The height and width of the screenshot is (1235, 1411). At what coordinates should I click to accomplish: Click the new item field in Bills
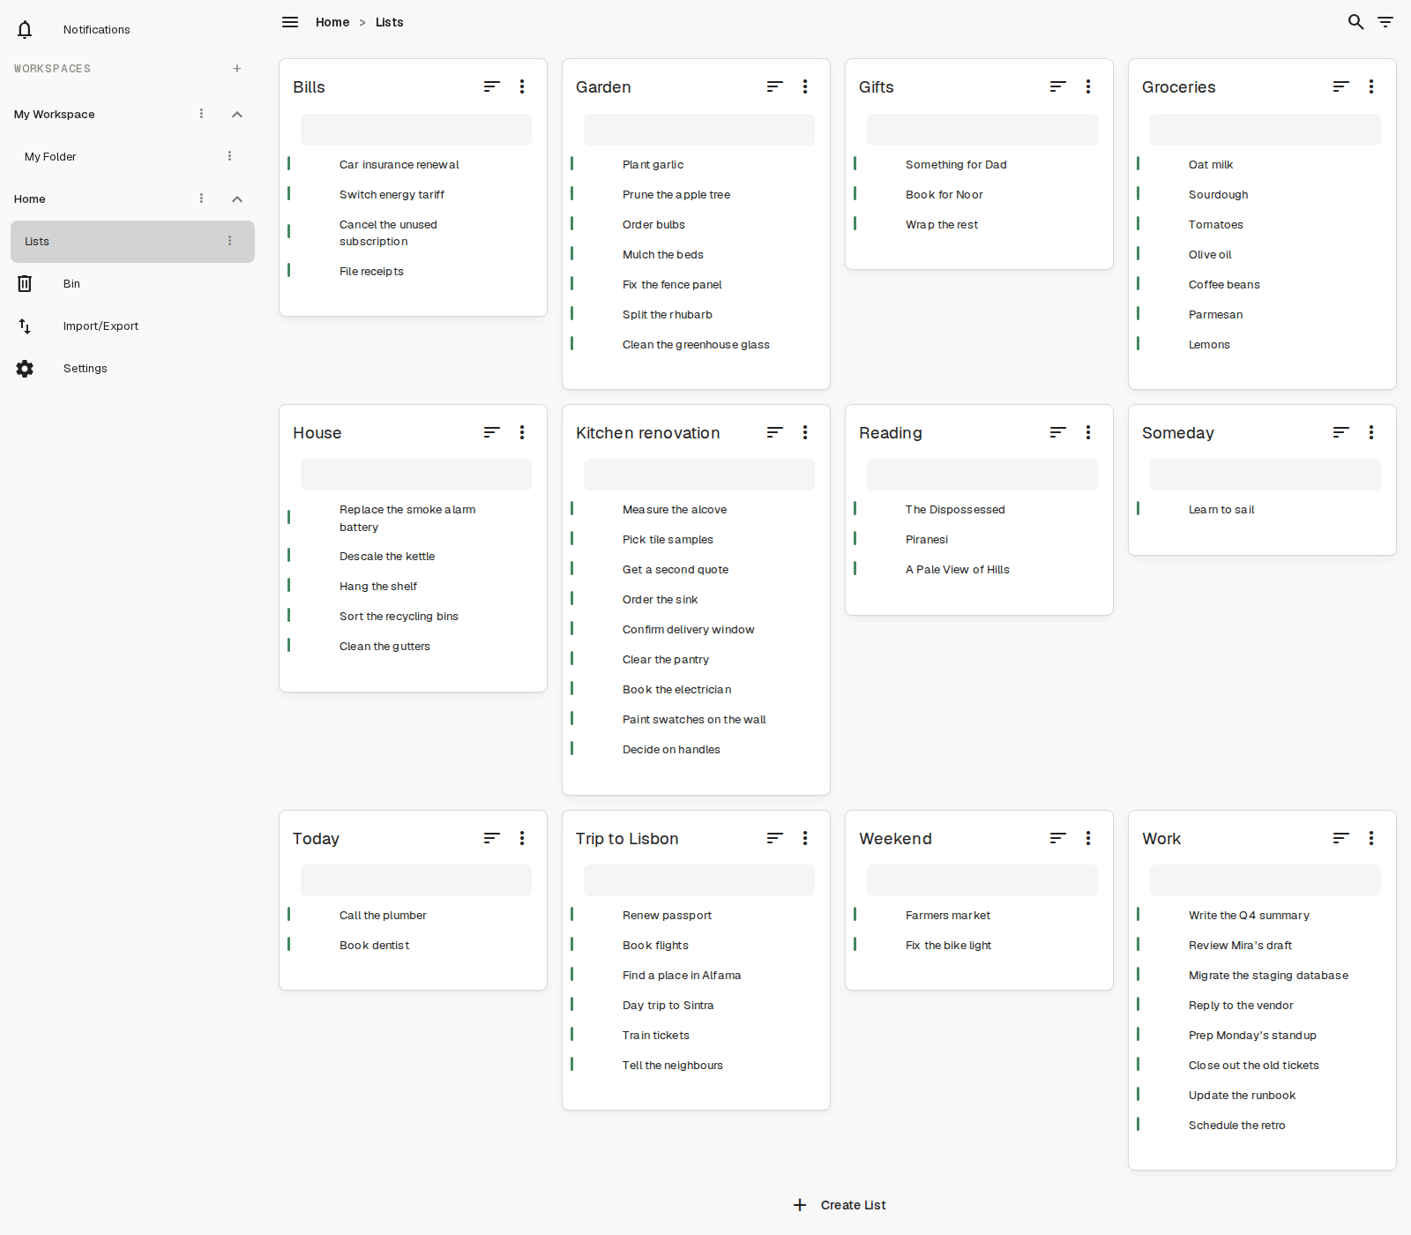tap(416, 130)
